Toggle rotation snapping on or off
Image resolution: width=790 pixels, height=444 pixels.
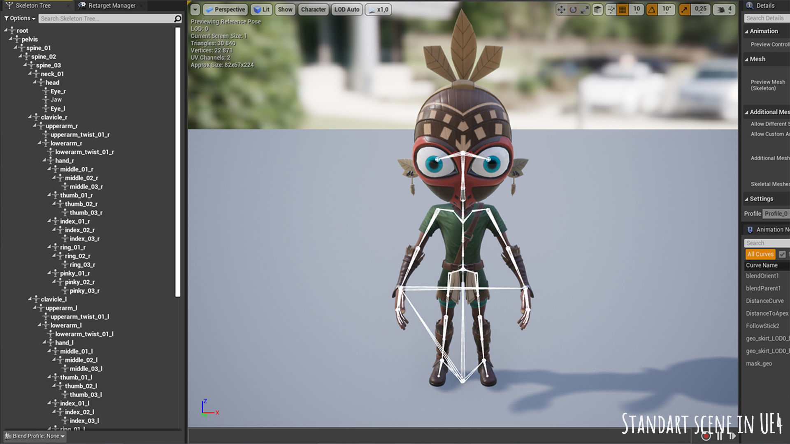pyautogui.click(x=652, y=9)
